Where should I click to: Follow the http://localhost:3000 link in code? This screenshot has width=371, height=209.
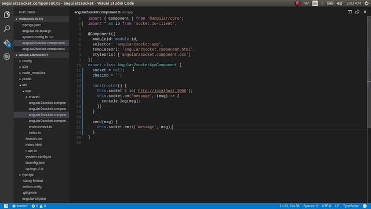[162, 91]
